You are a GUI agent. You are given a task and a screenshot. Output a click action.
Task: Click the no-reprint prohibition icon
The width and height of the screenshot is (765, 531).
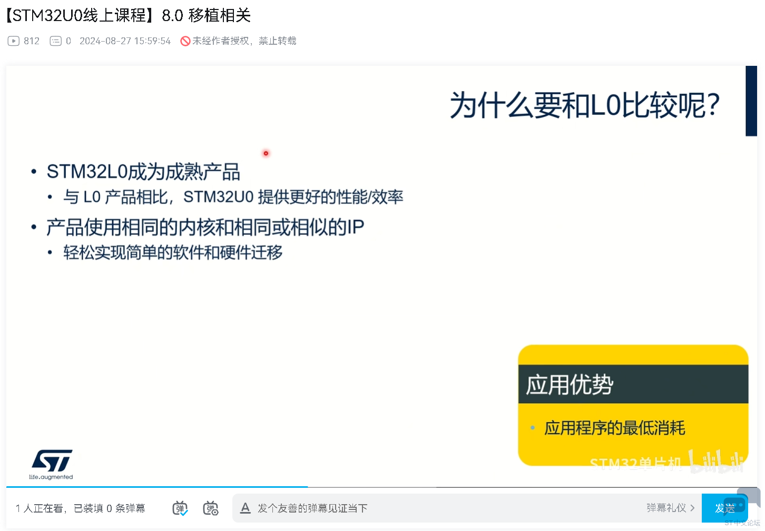point(185,41)
